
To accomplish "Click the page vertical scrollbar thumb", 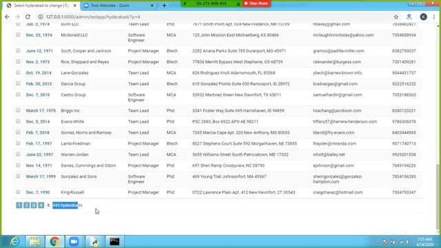I will tap(438, 197).
